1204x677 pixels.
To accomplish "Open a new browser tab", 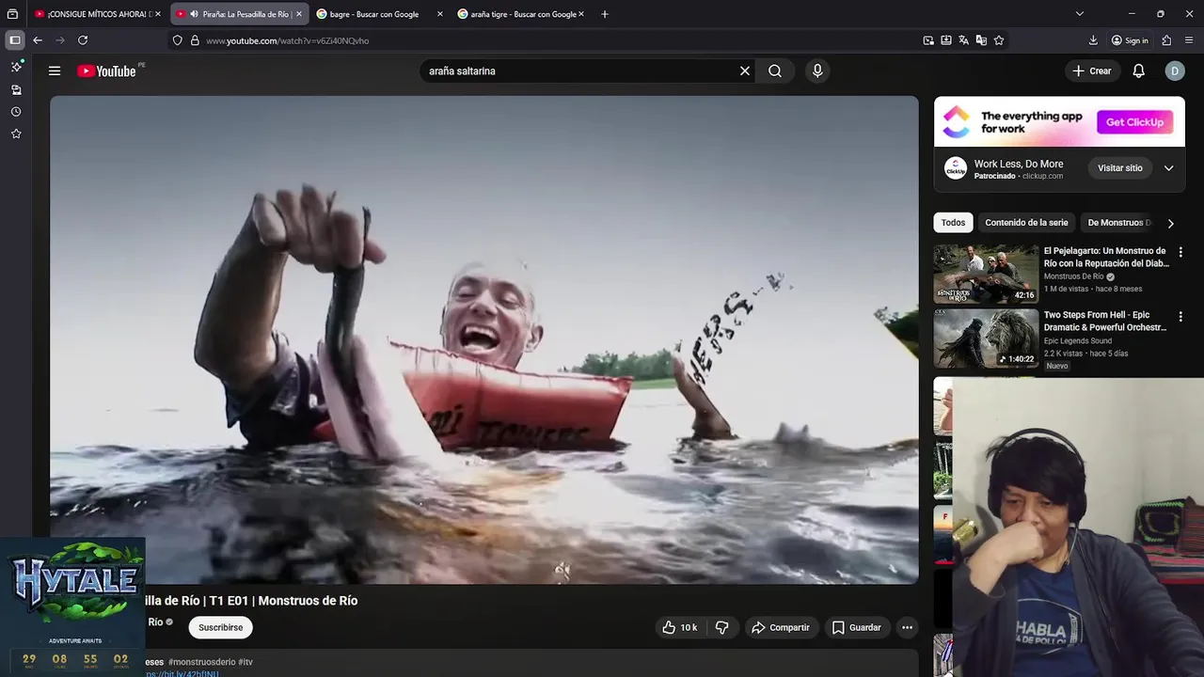I will [605, 14].
